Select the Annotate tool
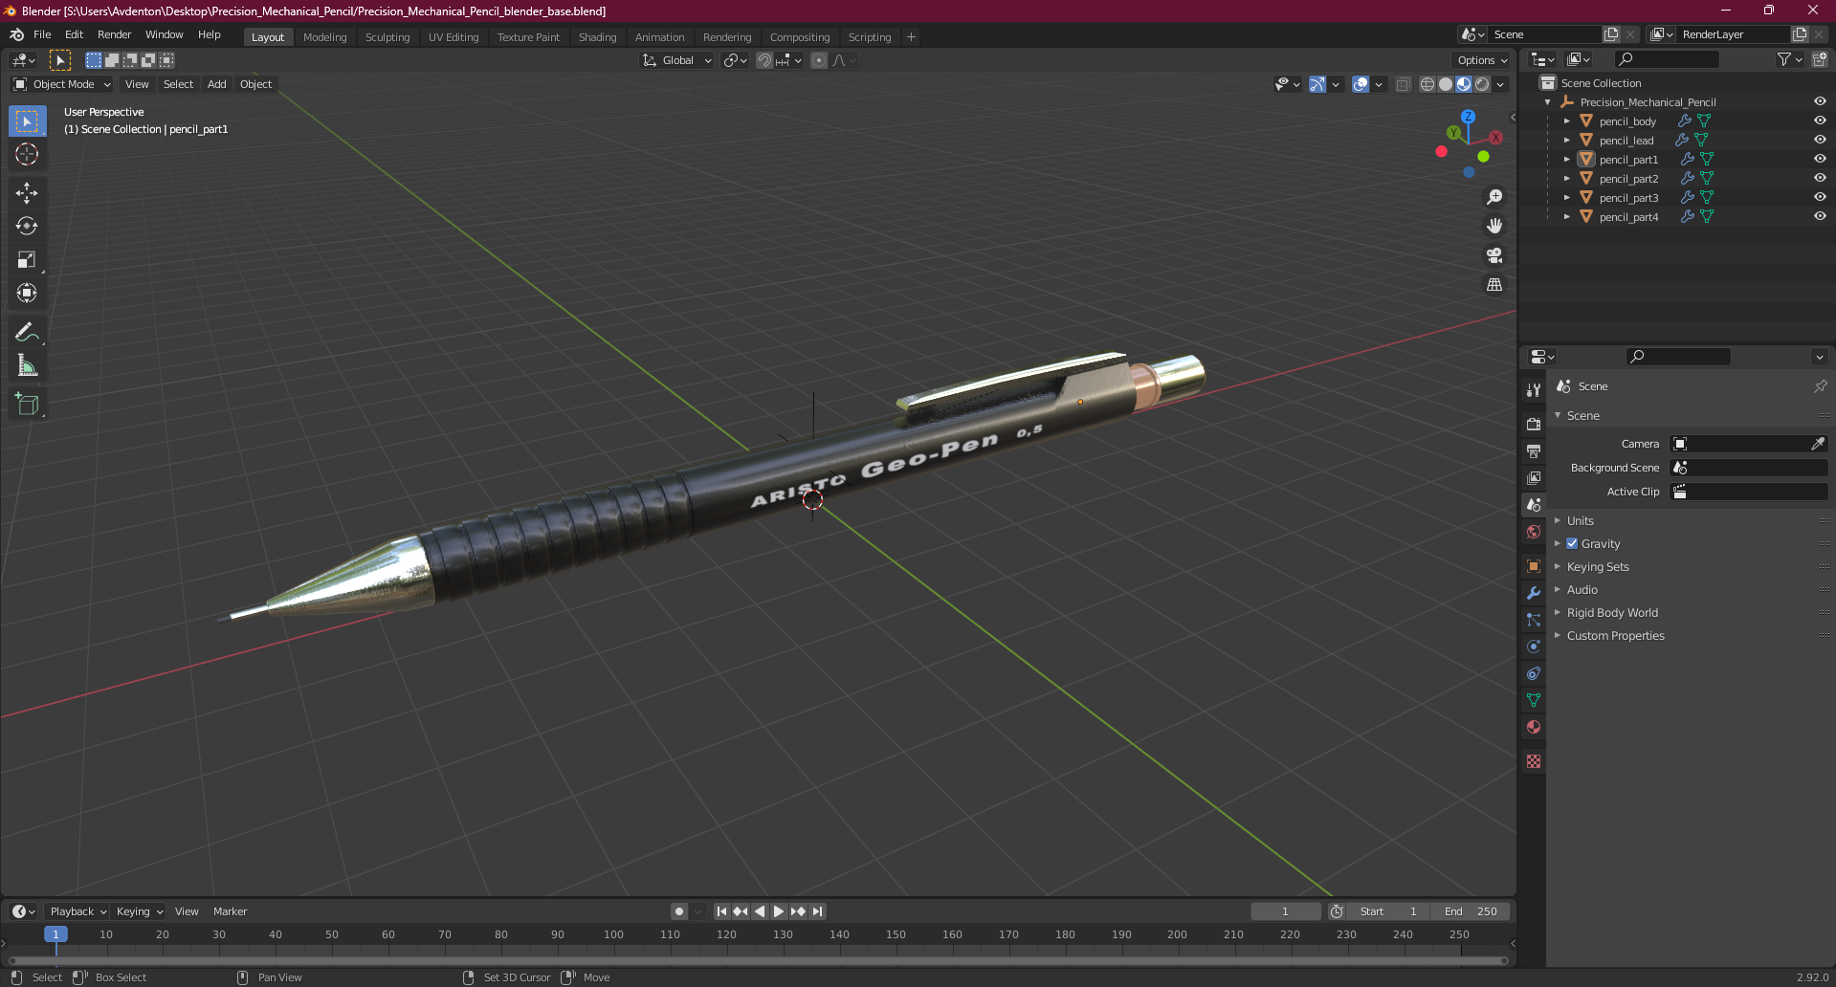This screenshot has width=1836, height=987. pyautogui.click(x=27, y=333)
